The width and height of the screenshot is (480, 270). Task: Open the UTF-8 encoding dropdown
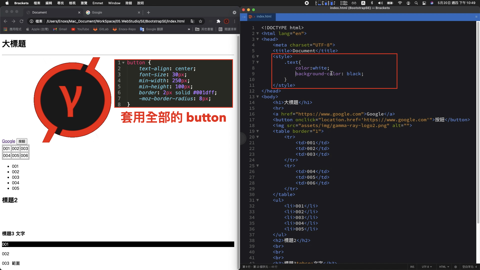(x=427, y=267)
